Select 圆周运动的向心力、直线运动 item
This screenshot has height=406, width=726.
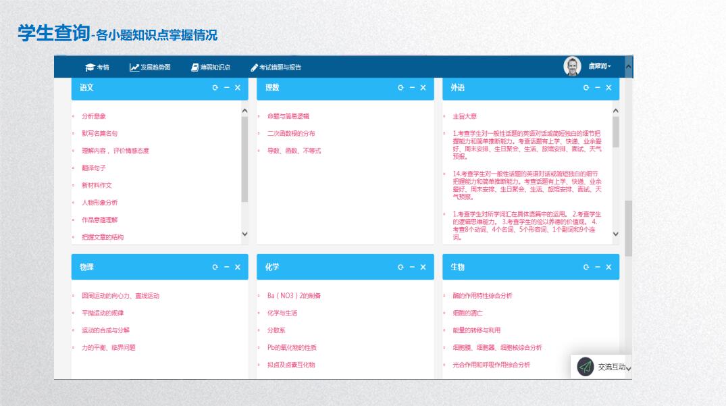coord(121,296)
